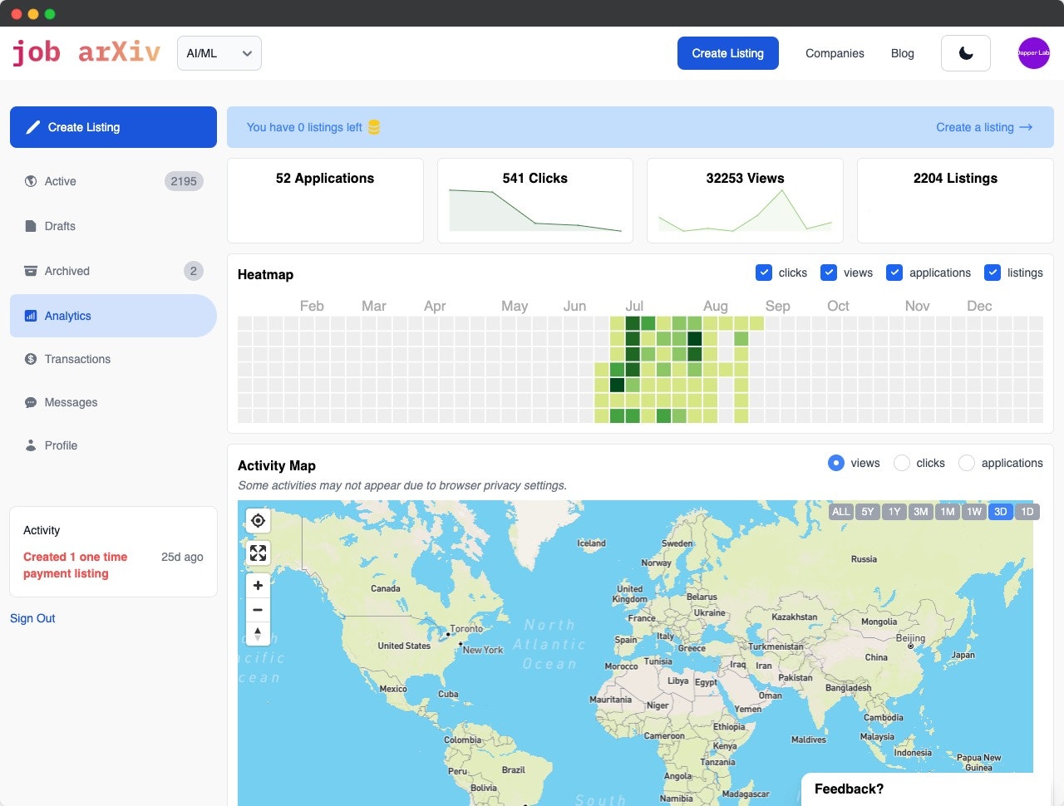Screen dimensions: 1064x806
Task: Open Created 1 one time payment listing
Action: pyautogui.click(x=75, y=565)
